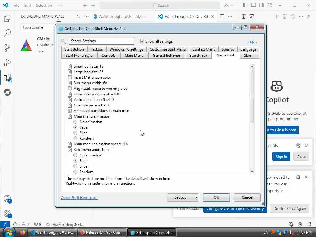
Task: Switch to the Start Menu Style tab
Action: click(x=79, y=56)
